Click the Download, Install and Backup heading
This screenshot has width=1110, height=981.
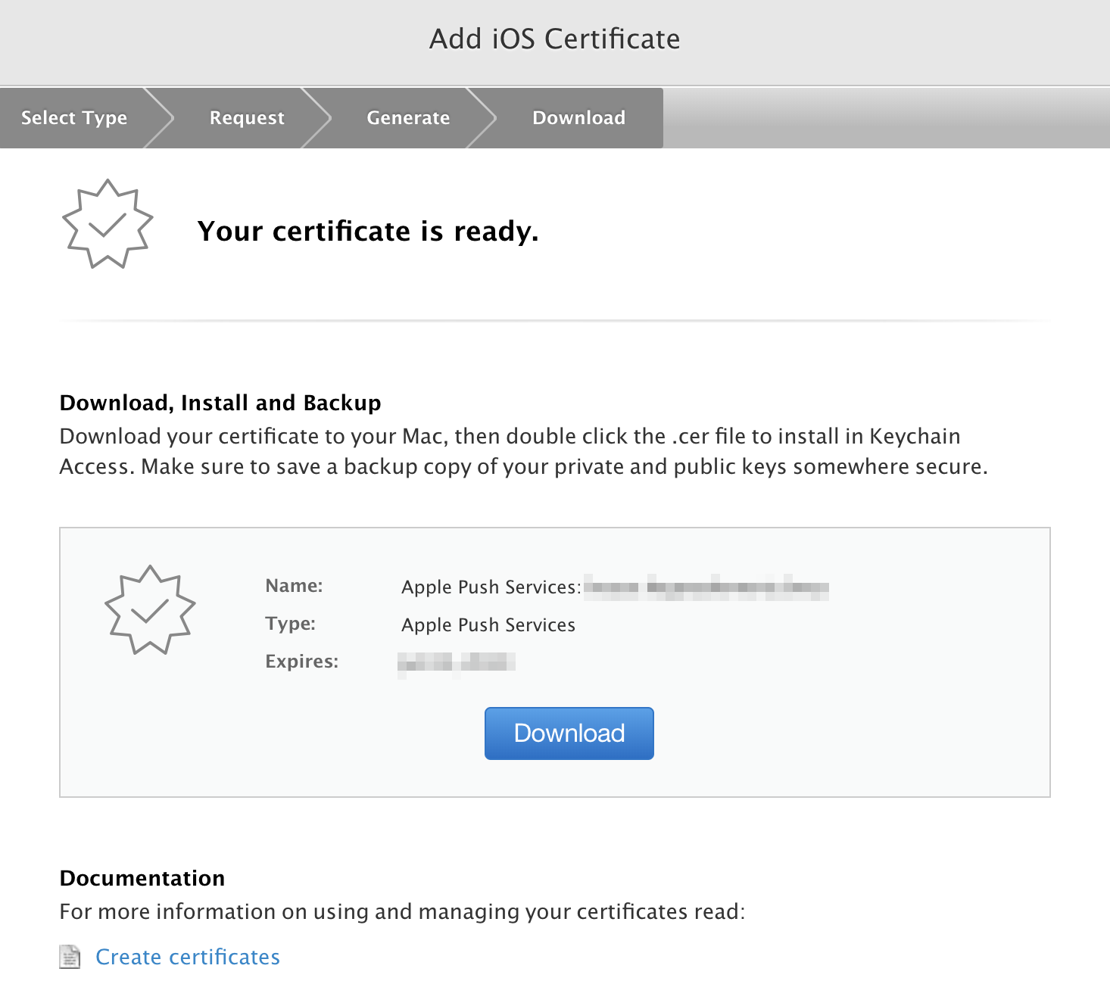coord(220,403)
